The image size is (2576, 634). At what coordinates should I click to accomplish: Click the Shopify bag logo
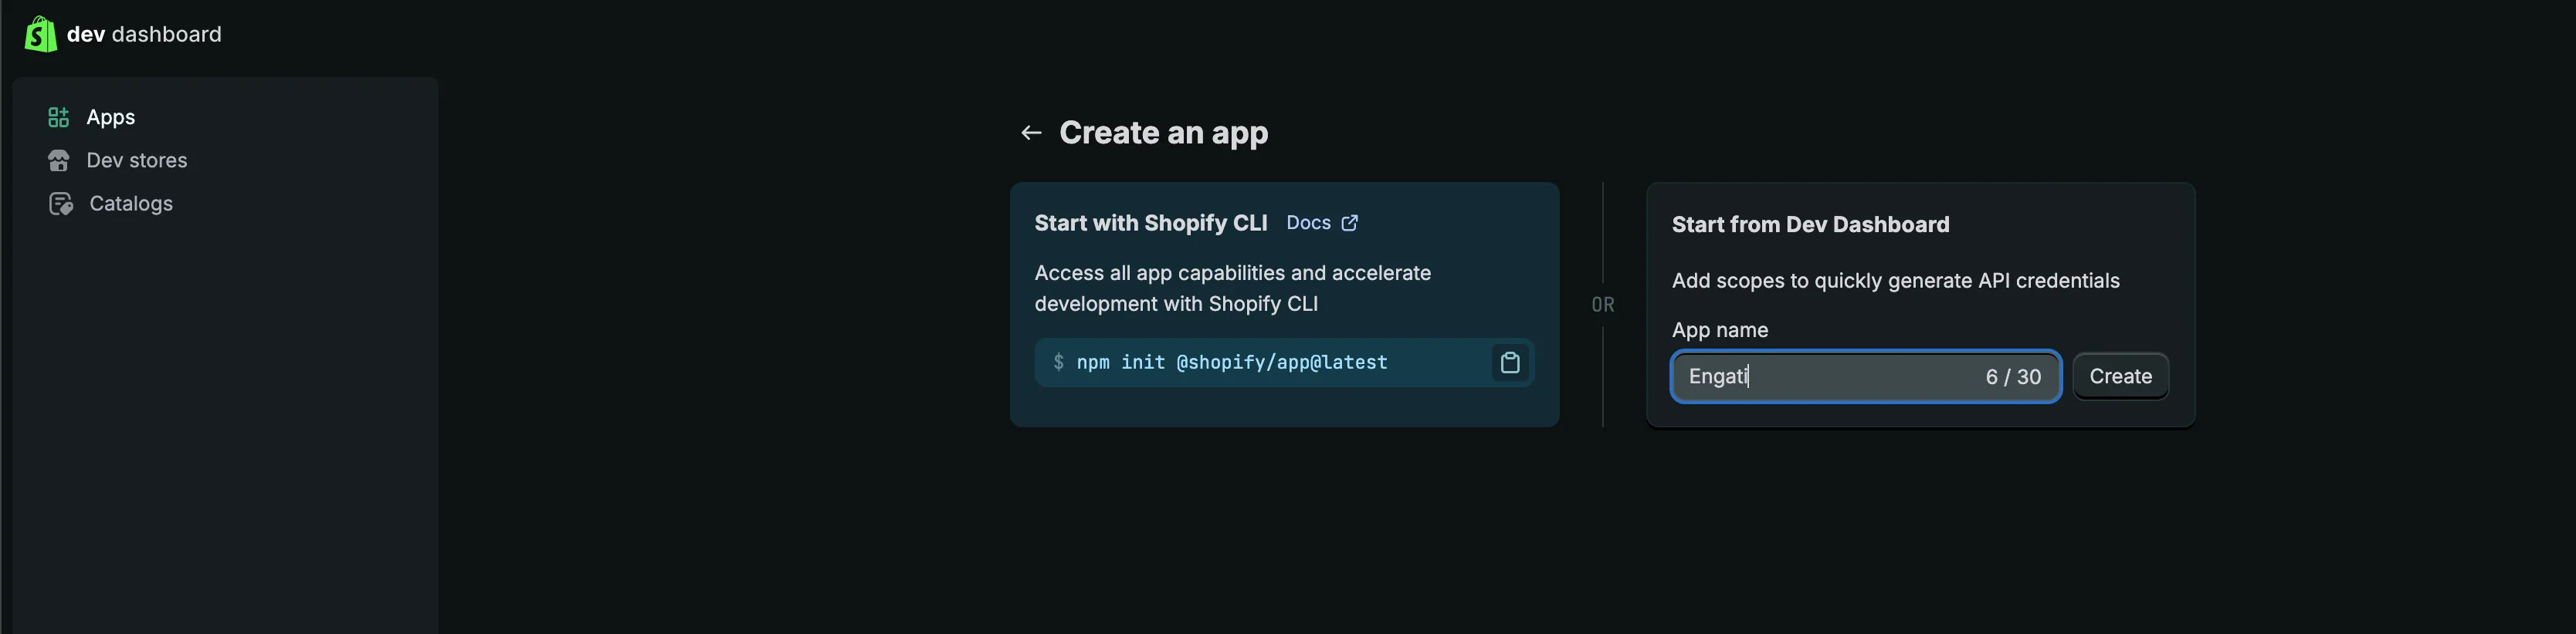(x=40, y=34)
